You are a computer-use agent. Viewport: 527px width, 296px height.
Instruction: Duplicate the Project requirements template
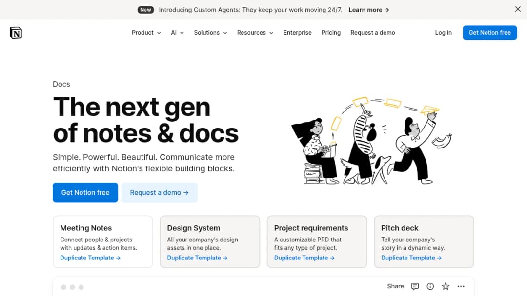click(x=304, y=258)
